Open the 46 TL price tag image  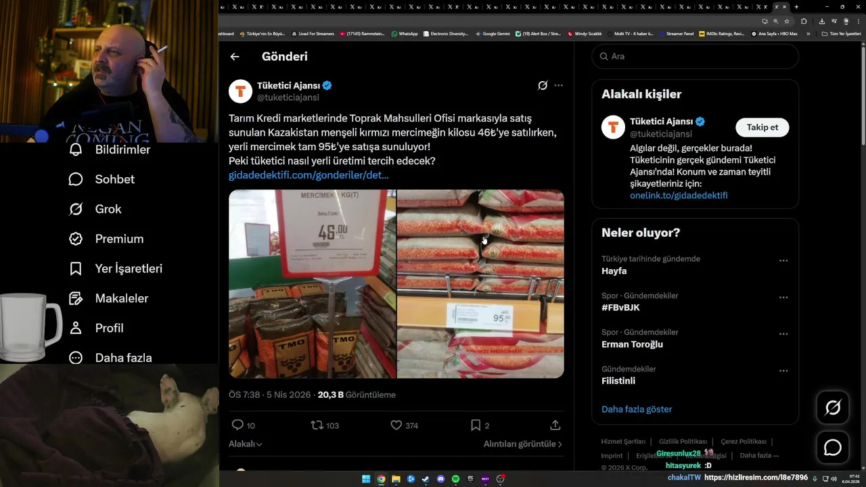pos(312,283)
